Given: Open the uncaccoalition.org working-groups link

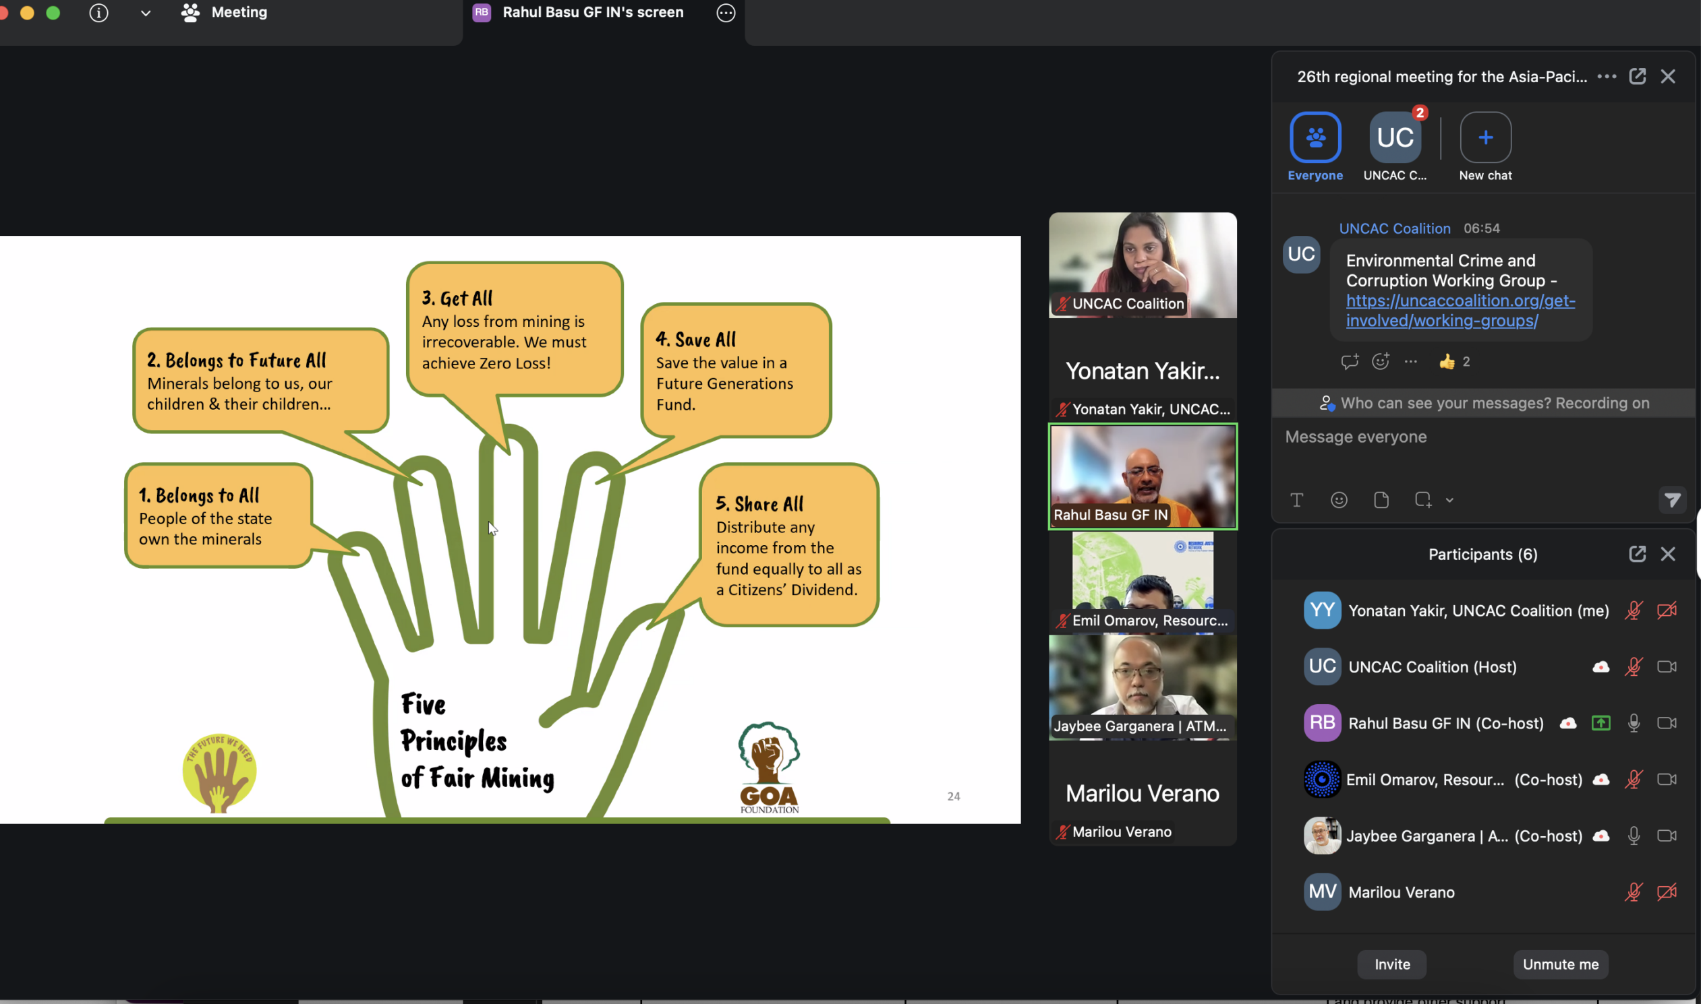Looking at the screenshot, I should pos(1461,311).
